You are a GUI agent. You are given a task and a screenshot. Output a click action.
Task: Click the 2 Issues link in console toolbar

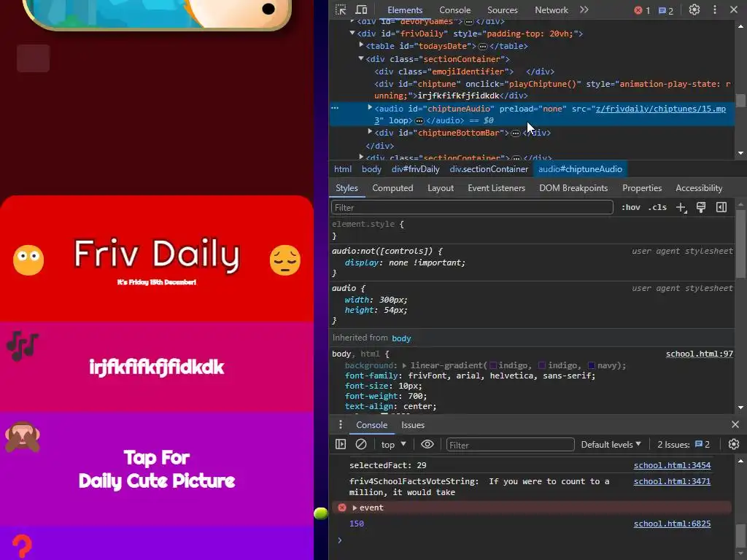[x=684, y=444]
